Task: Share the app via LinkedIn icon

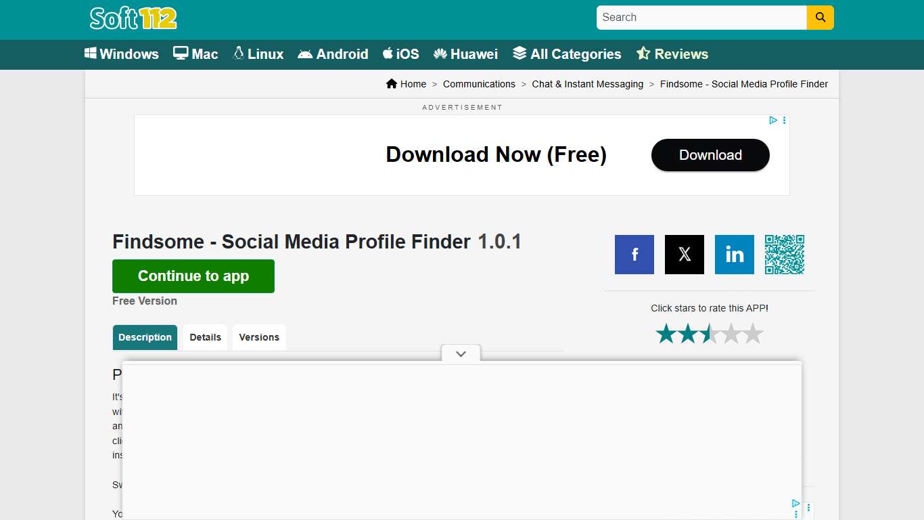Action: point(734,255)
